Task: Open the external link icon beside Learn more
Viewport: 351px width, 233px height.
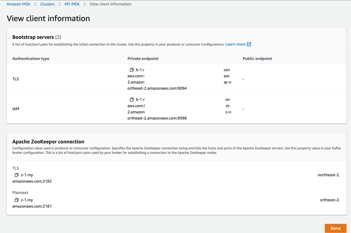Action: [249, 44]
